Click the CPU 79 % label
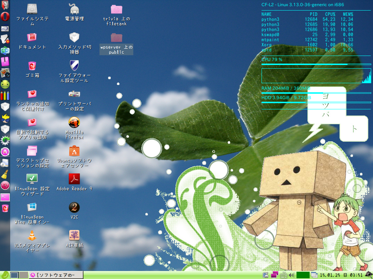The width and height of the screenshot is (373, 279). pos(272,60)
